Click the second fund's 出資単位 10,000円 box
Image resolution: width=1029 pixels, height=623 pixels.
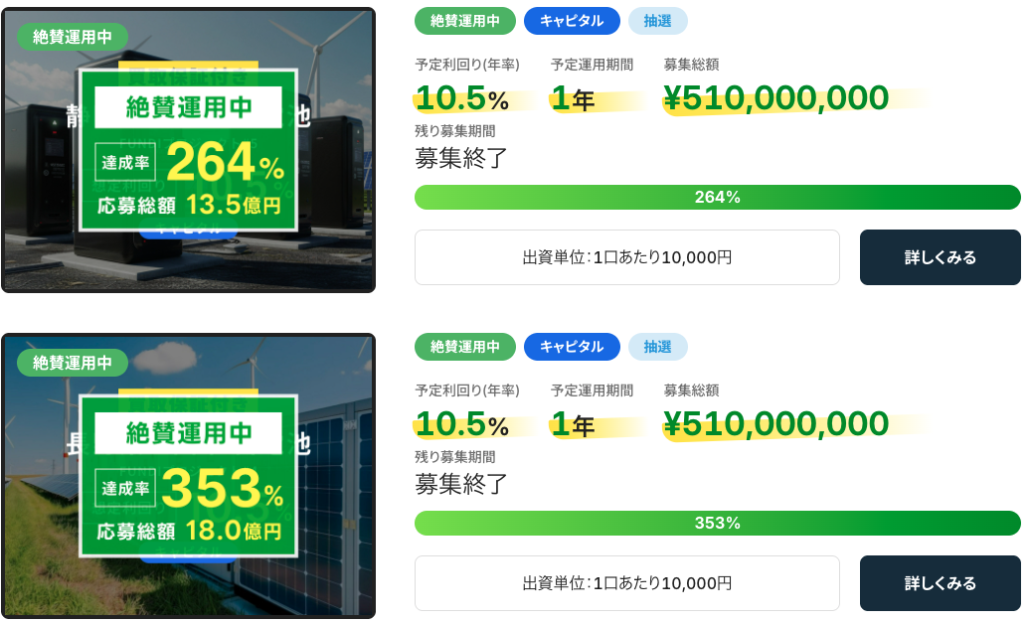pos(626,583)
